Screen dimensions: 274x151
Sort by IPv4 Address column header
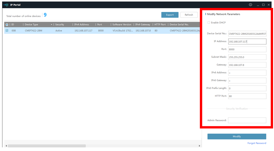82,24
